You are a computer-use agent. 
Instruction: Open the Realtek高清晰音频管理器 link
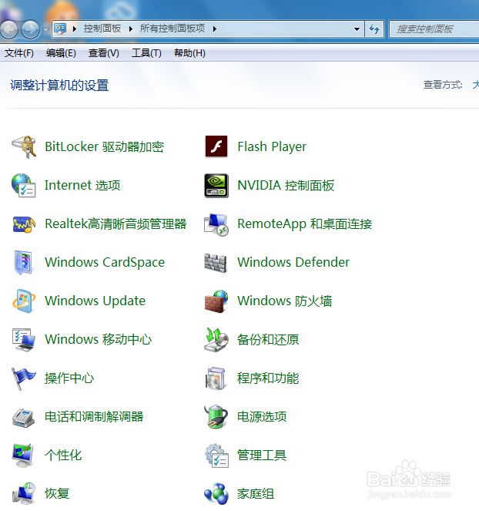coord(116,224)
